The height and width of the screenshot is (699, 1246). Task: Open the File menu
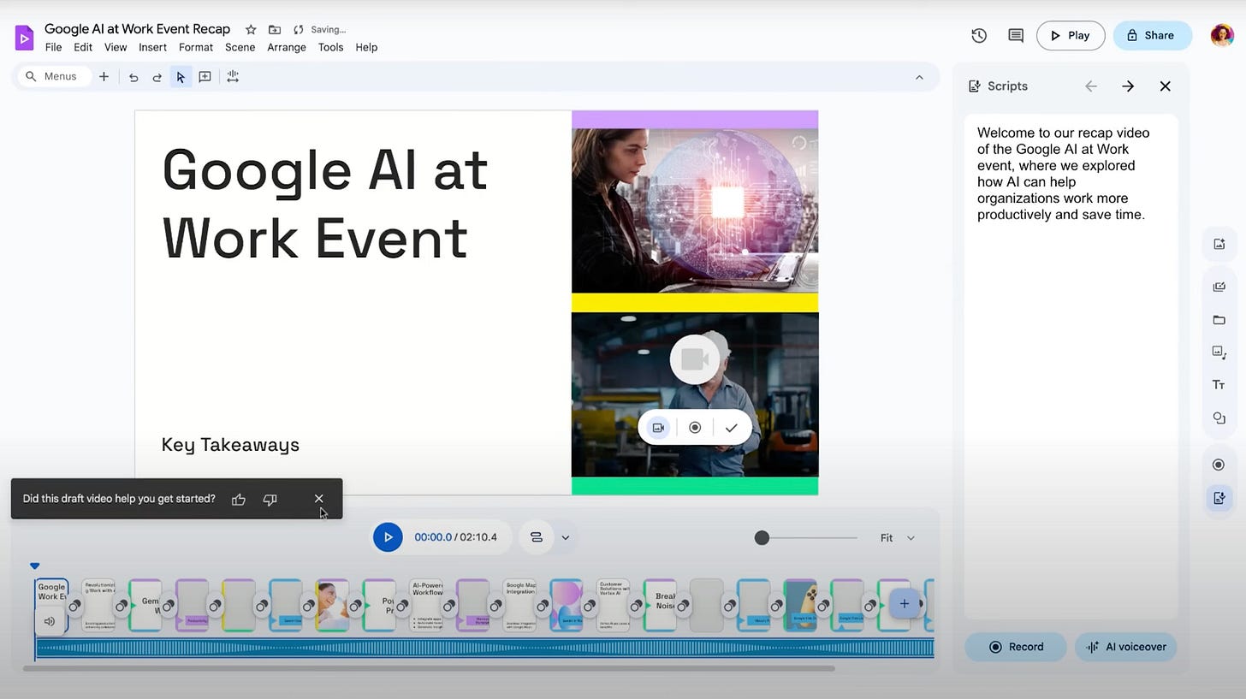[53, 48]
